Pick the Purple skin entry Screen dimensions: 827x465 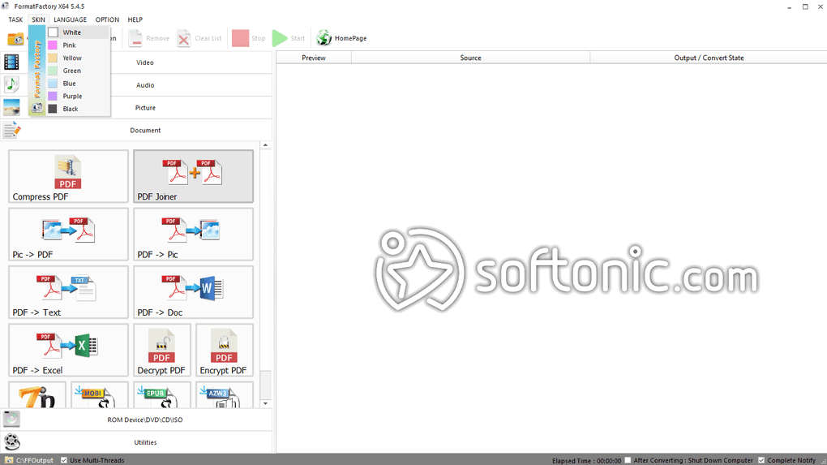(x=78, y=96)
